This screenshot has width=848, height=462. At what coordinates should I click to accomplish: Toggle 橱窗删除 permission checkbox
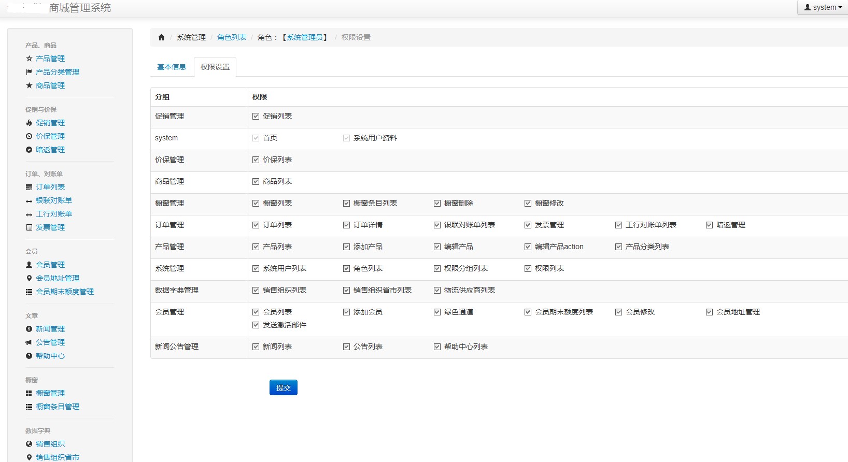tap(437, 204)
